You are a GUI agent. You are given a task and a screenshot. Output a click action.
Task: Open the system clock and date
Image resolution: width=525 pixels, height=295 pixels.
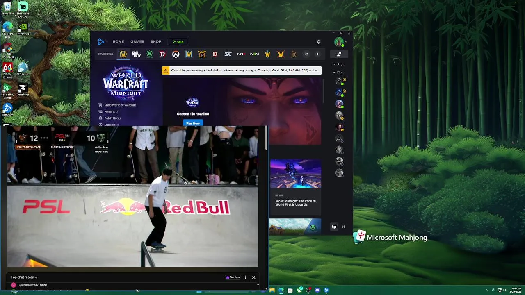(x=516, y=290)
